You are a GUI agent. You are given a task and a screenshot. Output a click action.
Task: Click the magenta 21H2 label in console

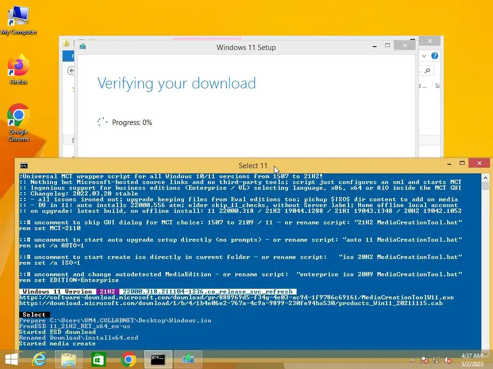[107, 292]
